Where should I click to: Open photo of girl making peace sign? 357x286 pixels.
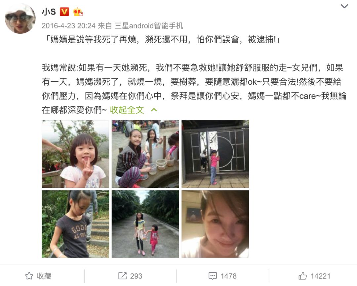tap(75, 154)
